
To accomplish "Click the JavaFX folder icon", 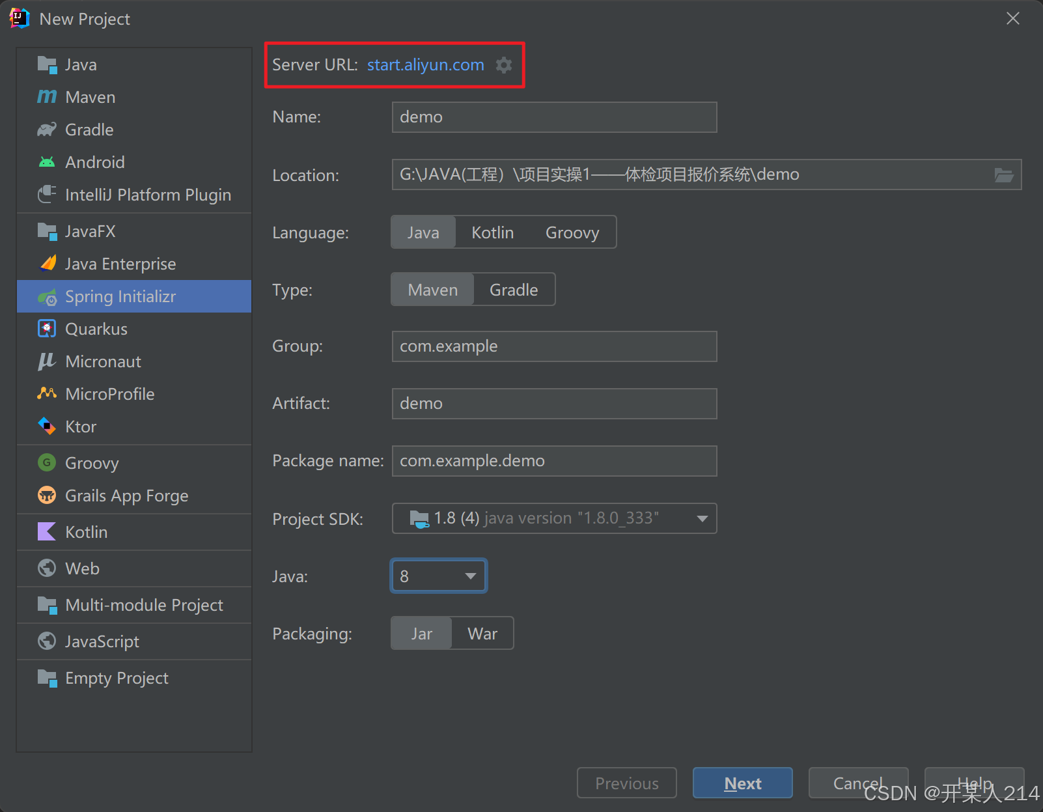I will tap(47, 231).
